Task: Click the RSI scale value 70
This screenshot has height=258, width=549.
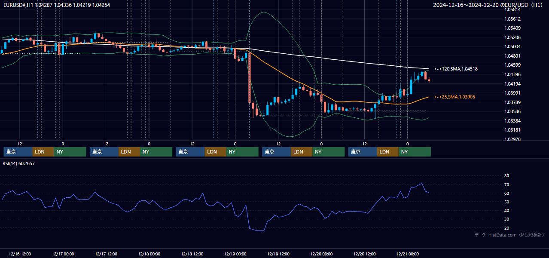Action: [506, 184]
